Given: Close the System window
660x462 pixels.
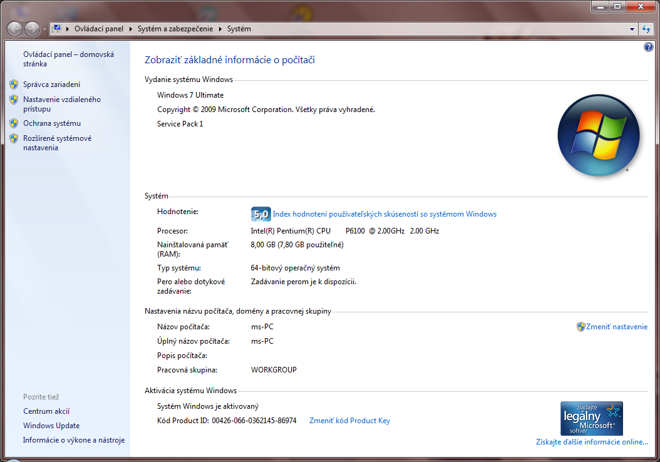Looking at the screenshot, I should pyautogui.click(x=641, y=6).
